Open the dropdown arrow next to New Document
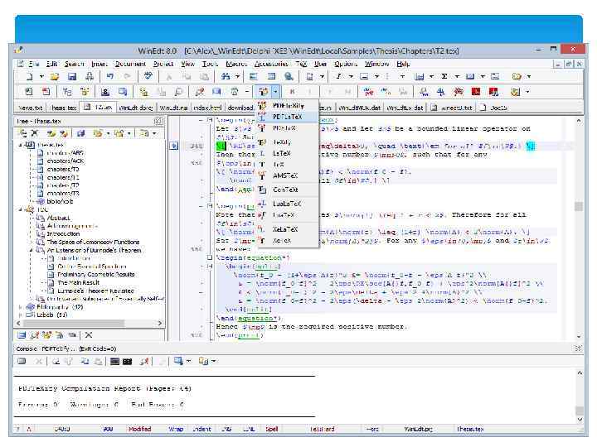Screen dimensions: 597x447 41,76
